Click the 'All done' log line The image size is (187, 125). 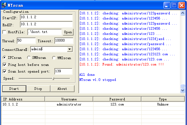click(x=87, y=75)
